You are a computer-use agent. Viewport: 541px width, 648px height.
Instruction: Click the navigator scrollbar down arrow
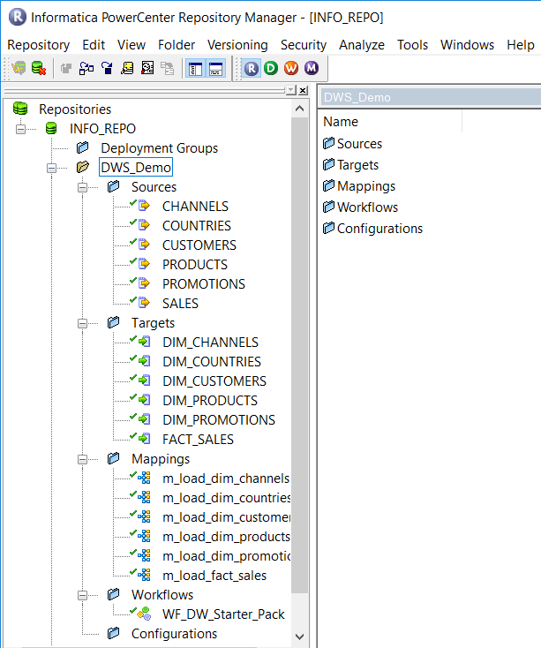tap(299, 637)
